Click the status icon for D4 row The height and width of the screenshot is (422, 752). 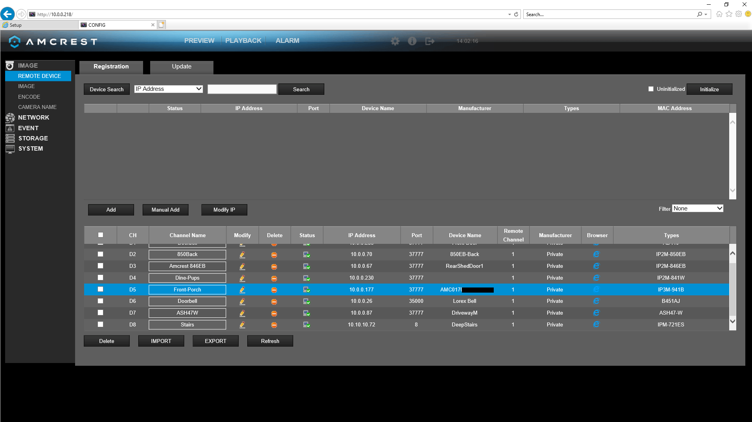[x=307, y=278]
